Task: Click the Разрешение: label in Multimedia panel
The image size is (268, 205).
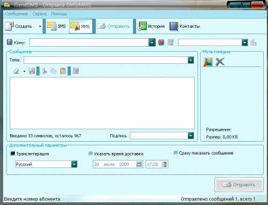Action: coord(219,129)
